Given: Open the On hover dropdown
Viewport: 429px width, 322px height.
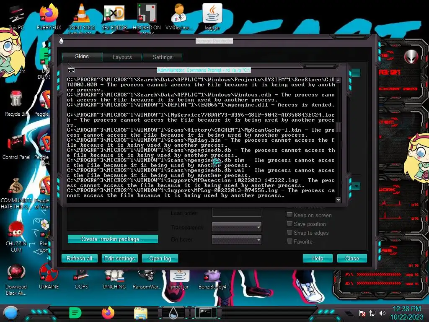Looking at the screenshot, I should click(237, 239).
